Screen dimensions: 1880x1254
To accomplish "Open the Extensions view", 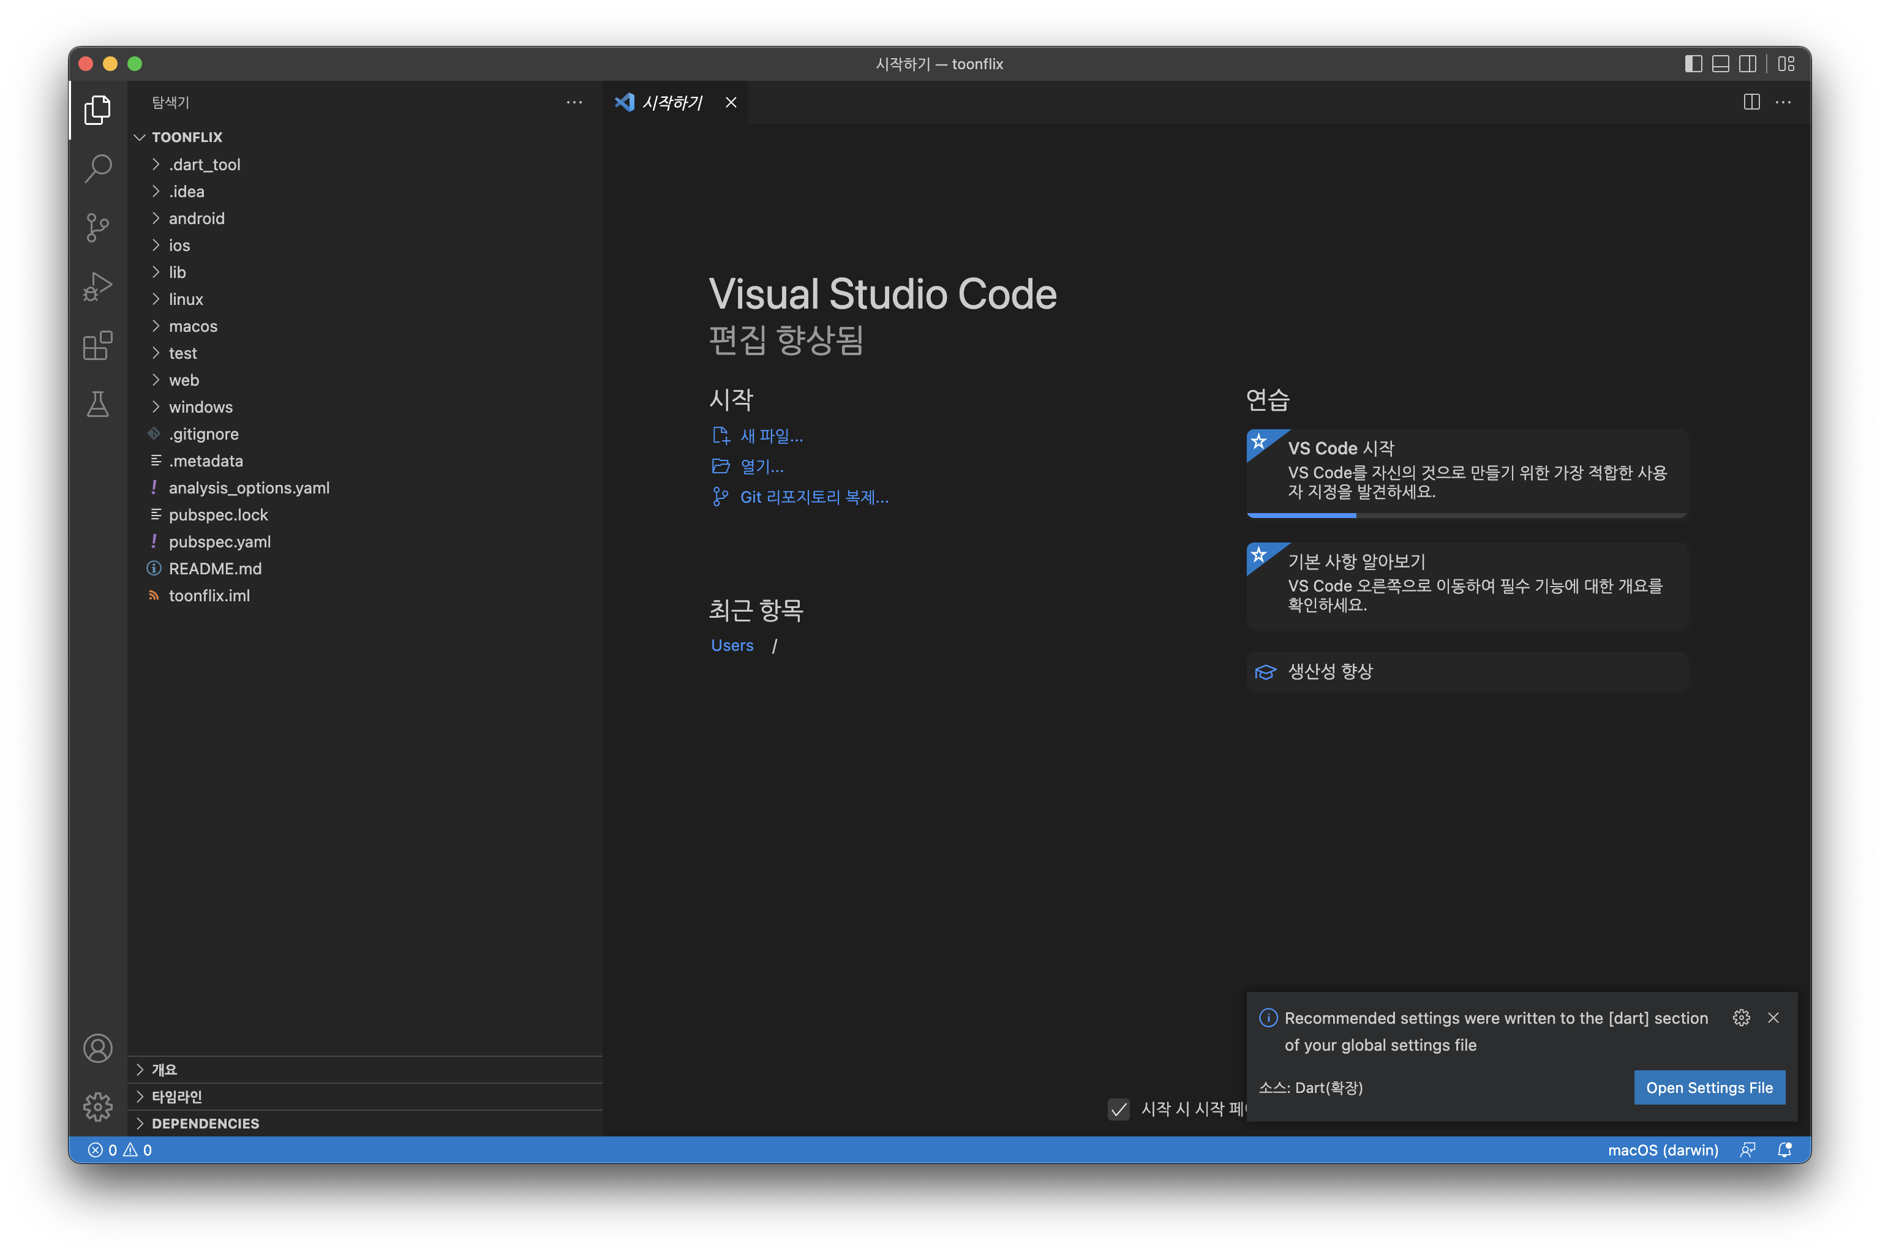I will click(97, 345).
